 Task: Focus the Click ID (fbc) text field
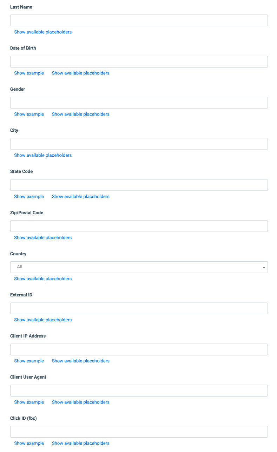pos(139,432)
